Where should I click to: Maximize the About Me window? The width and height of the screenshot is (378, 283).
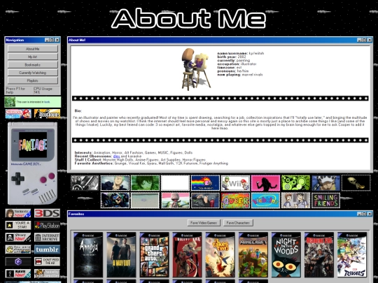[x=364, y=40]
